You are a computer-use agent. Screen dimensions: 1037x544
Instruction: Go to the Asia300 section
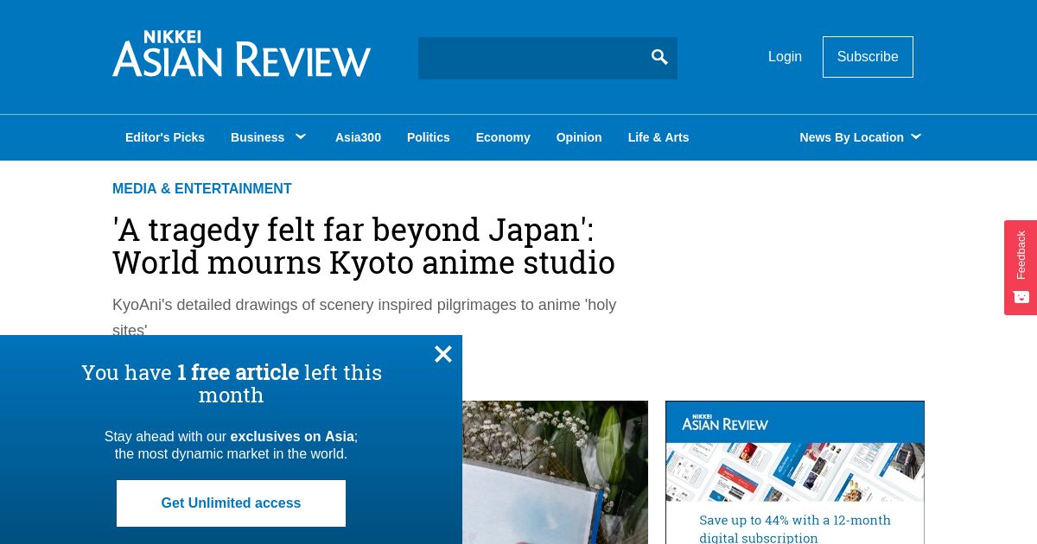[x=358, y=137]
